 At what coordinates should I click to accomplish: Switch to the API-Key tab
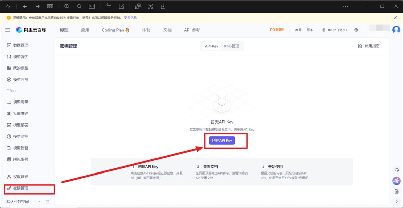point(212,46)
